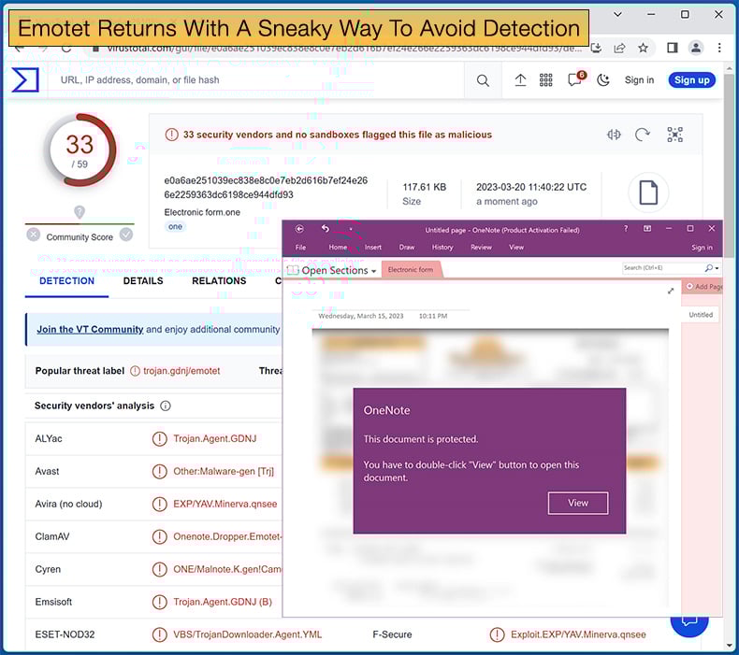Select the ESET-NOD32 VBS/TrojanDownloader.Agent.YML result
Image resolution: width=739 pixels, height=655 pixels.
tap(248, 634)
